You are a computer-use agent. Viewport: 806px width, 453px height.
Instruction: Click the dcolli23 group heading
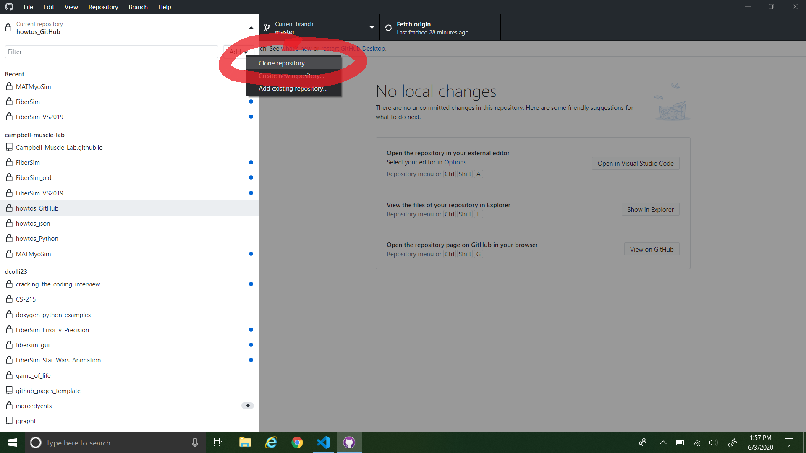pyautogui.click(x=16, y=271)
